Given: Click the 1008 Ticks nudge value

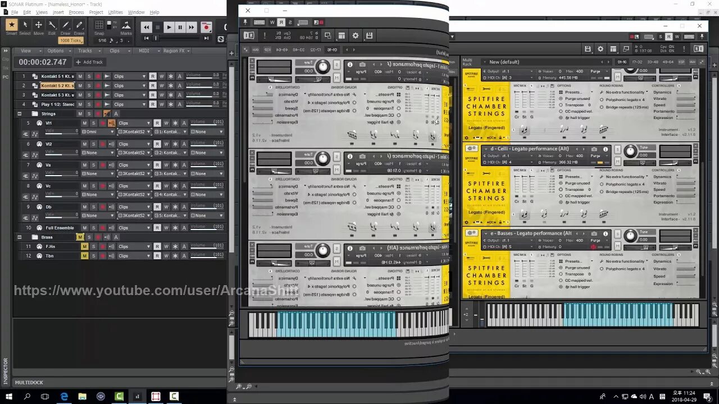Looking at the screenshot, I should 71,40.
